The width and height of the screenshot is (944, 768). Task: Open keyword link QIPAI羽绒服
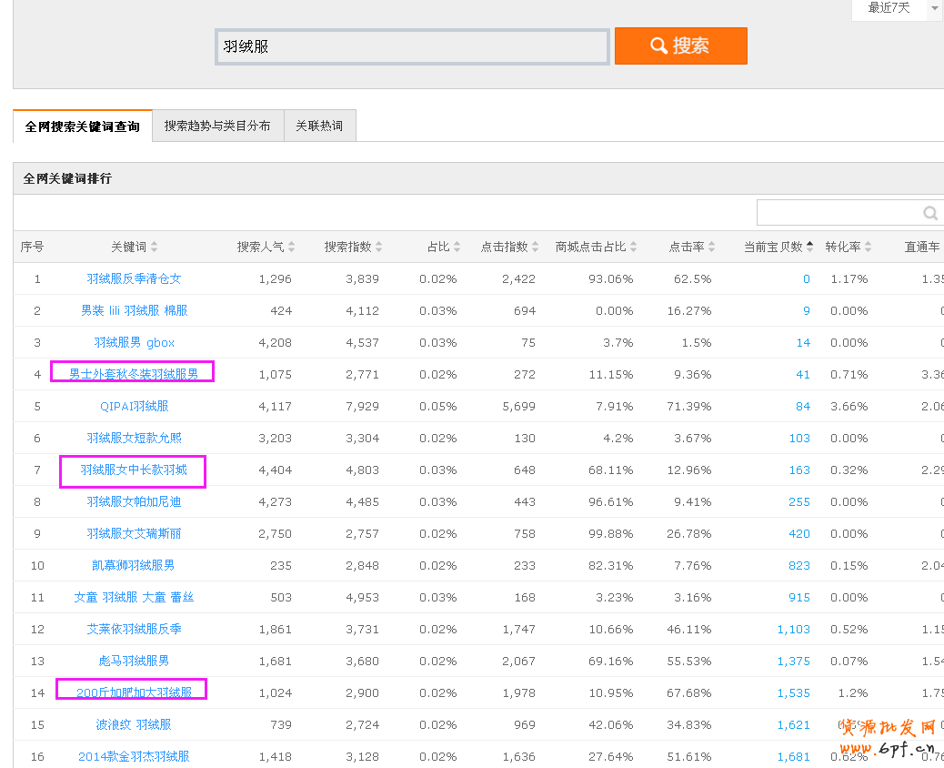pyautogui.click(x=134, y=407)
